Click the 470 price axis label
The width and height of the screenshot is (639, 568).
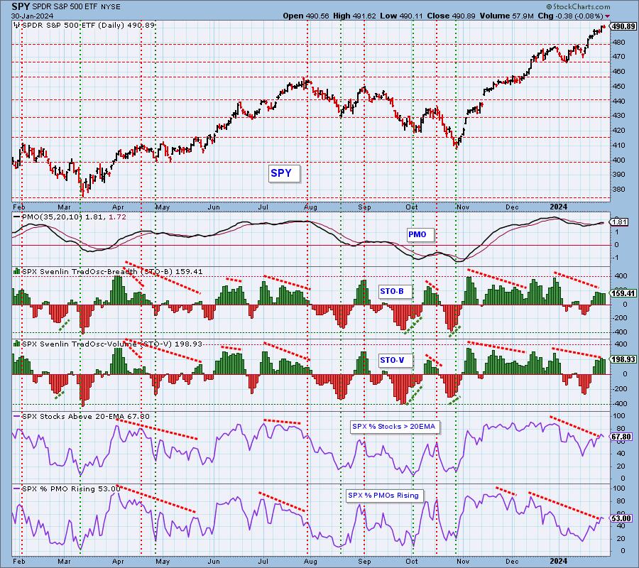click(x=618, y=57)
